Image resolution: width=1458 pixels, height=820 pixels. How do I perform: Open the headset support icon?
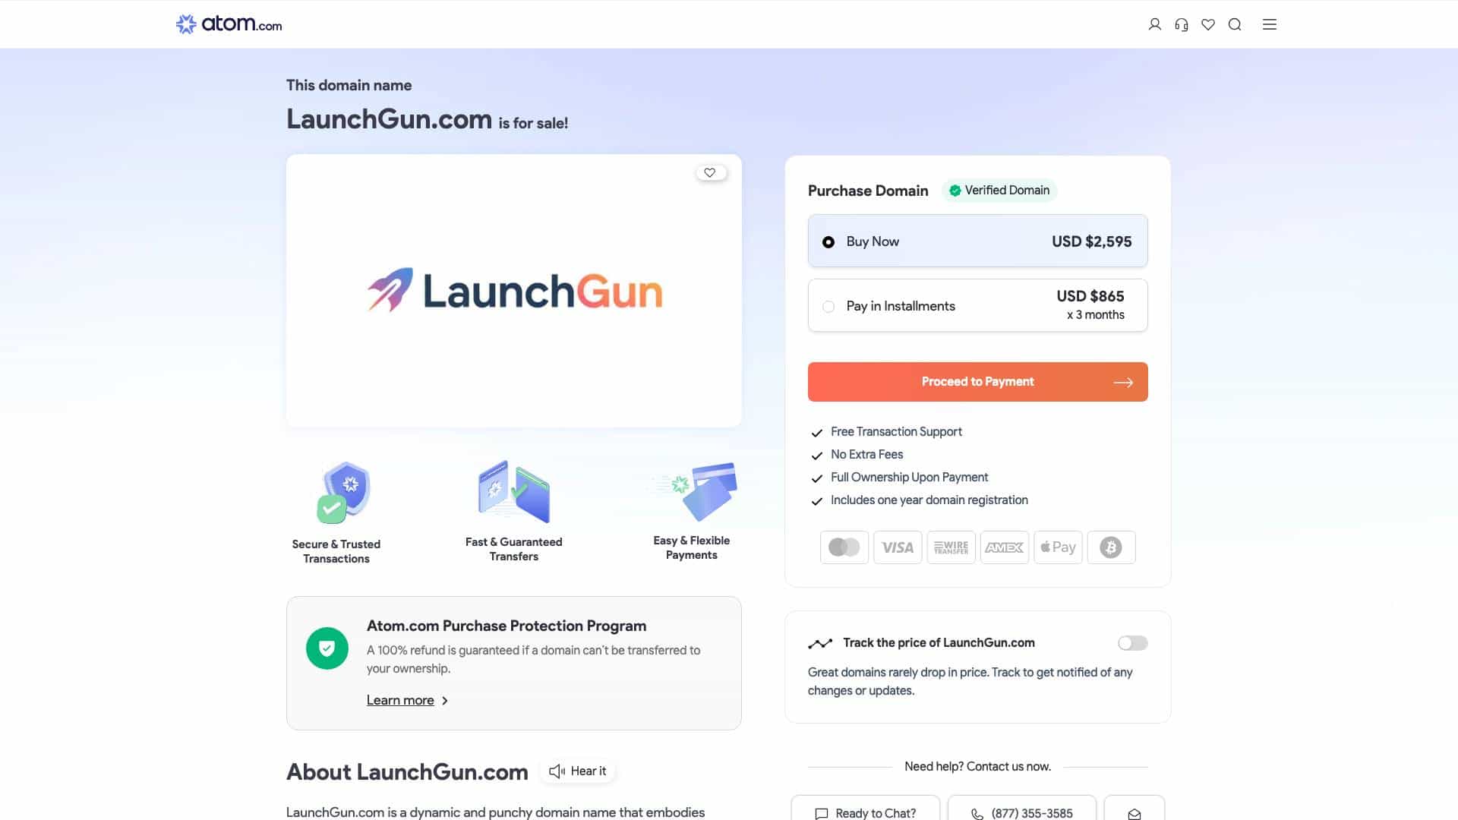(x=1181, y=24)
